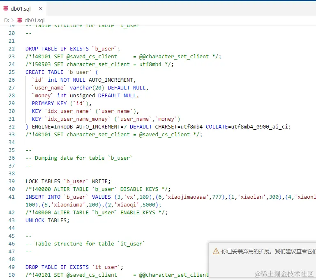Click line number 41 in the gutter

click(12, 197)
